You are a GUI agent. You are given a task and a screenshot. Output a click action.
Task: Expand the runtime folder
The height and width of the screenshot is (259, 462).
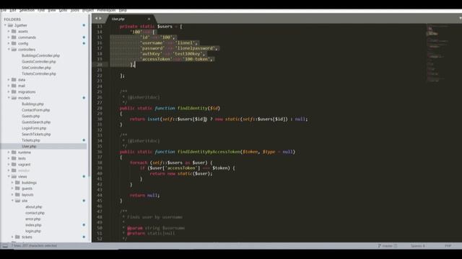pos(9,152)
